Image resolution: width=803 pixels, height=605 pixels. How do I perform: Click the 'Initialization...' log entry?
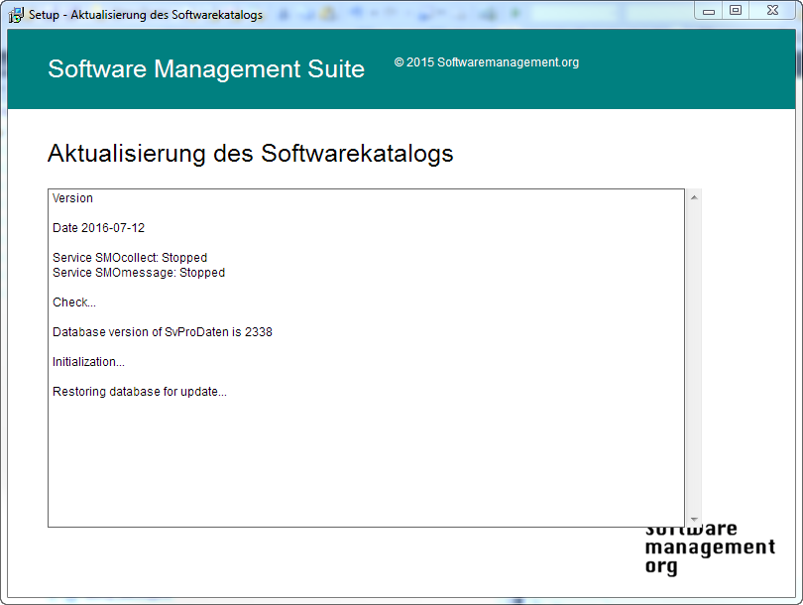pos(88,362)
